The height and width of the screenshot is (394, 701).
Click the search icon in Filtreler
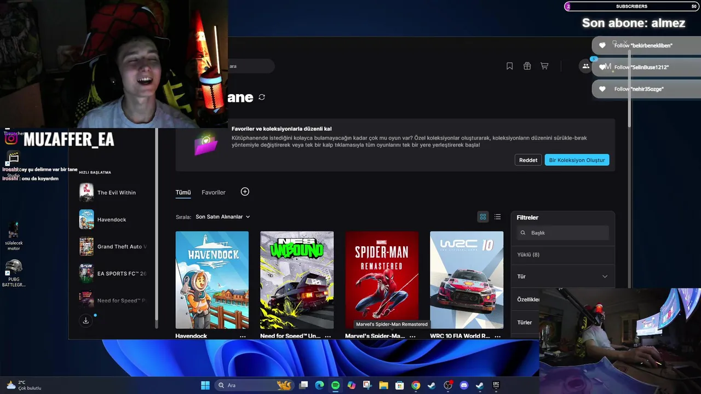[523, 233]
